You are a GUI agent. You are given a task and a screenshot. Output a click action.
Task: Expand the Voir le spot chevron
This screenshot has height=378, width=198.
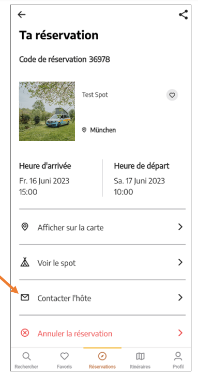coord(180,262)
